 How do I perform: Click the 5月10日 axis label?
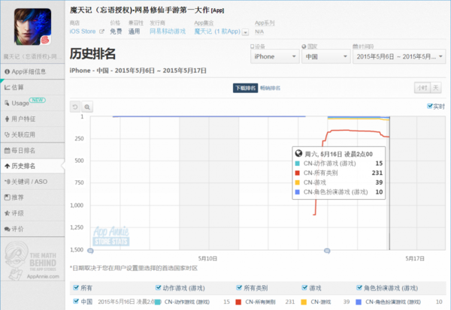coord(207,258)
